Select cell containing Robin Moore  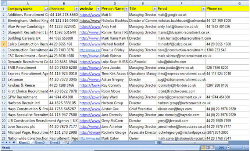tap(115, 91)
